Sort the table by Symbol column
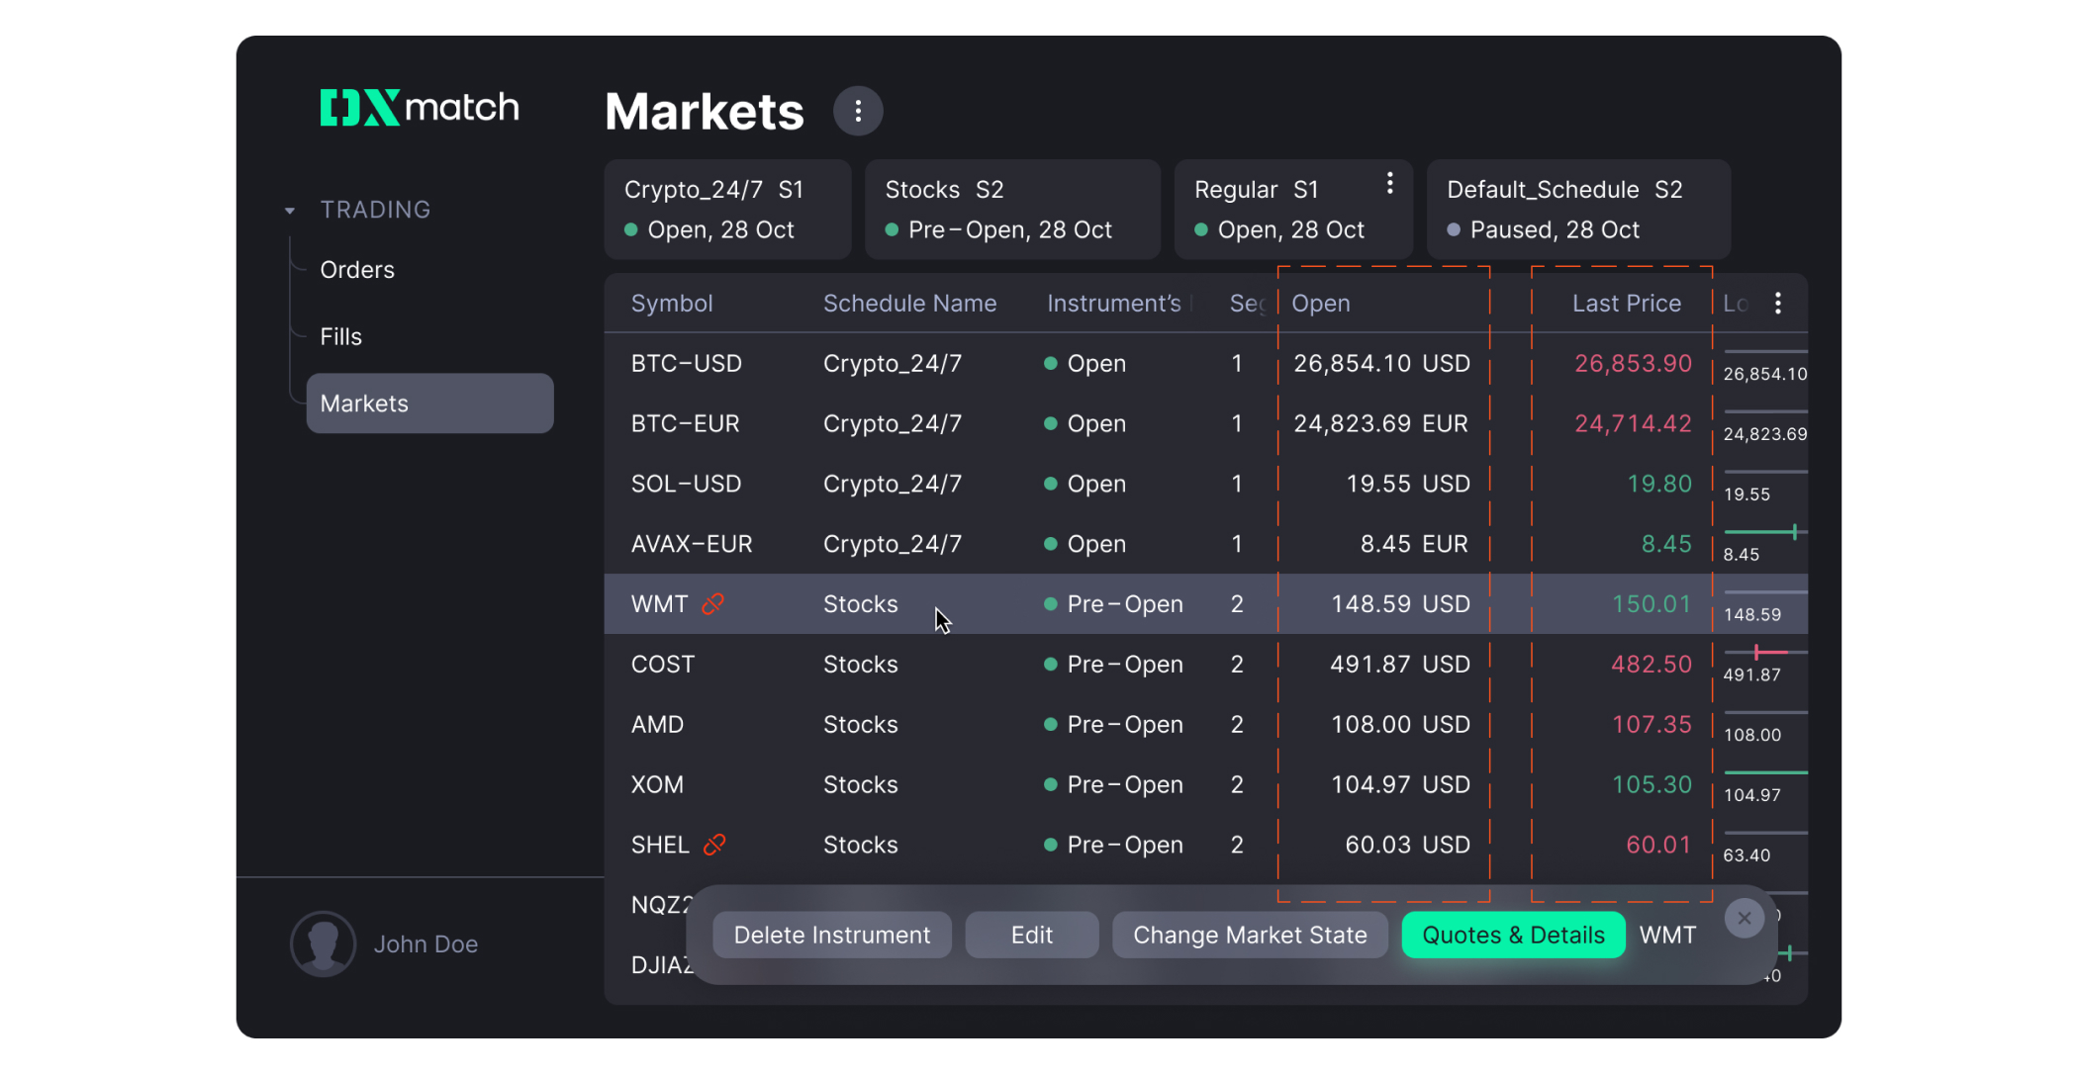The width and height of the screenshot is (2078, 1077). [x=672, y=303]
